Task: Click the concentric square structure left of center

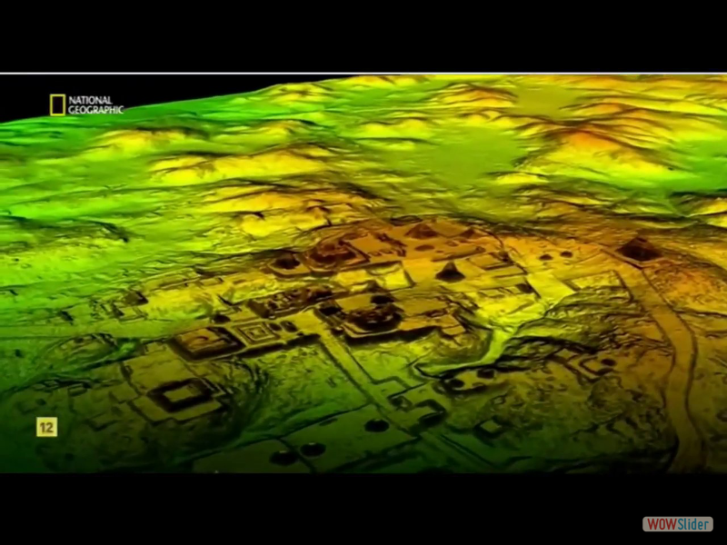Action: tap(254, 333)
